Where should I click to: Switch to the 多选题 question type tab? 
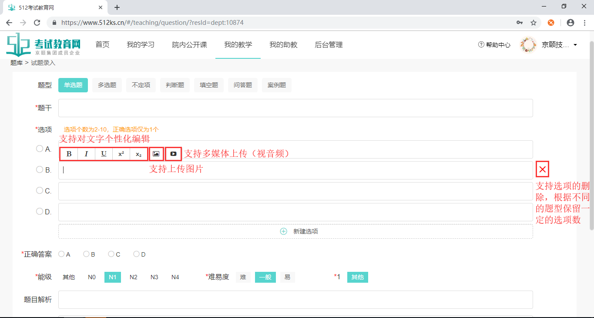[x=107, y=85]
